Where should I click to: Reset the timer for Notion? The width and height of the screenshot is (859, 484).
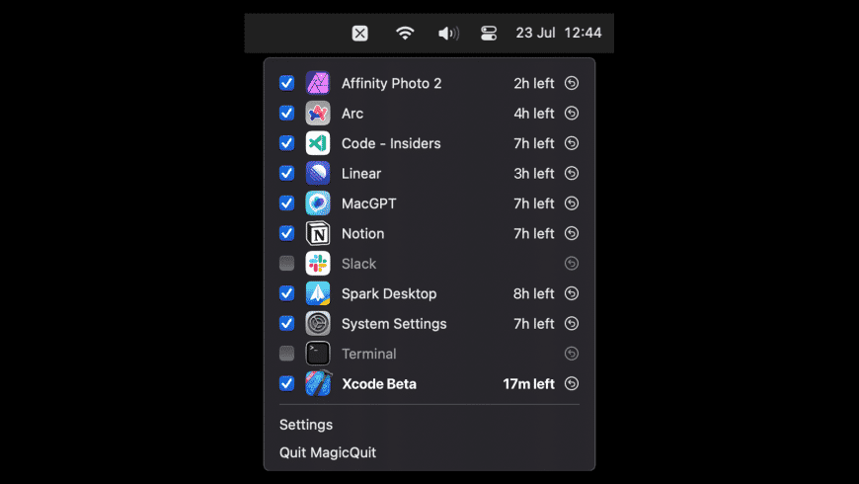[572, 233]
